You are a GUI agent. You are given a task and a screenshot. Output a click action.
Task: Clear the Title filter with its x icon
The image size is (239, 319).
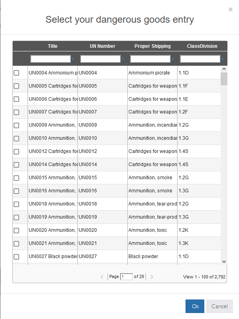(73, 59)
